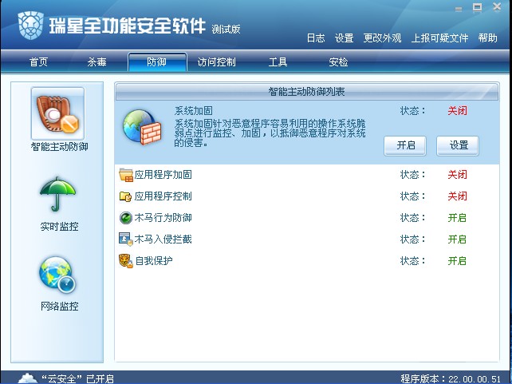Close the Rising security window
Viewport: 512px width, 384px height.
(497, 7)
